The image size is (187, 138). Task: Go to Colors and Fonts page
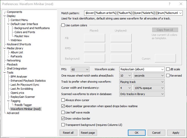tap(25, 32)
